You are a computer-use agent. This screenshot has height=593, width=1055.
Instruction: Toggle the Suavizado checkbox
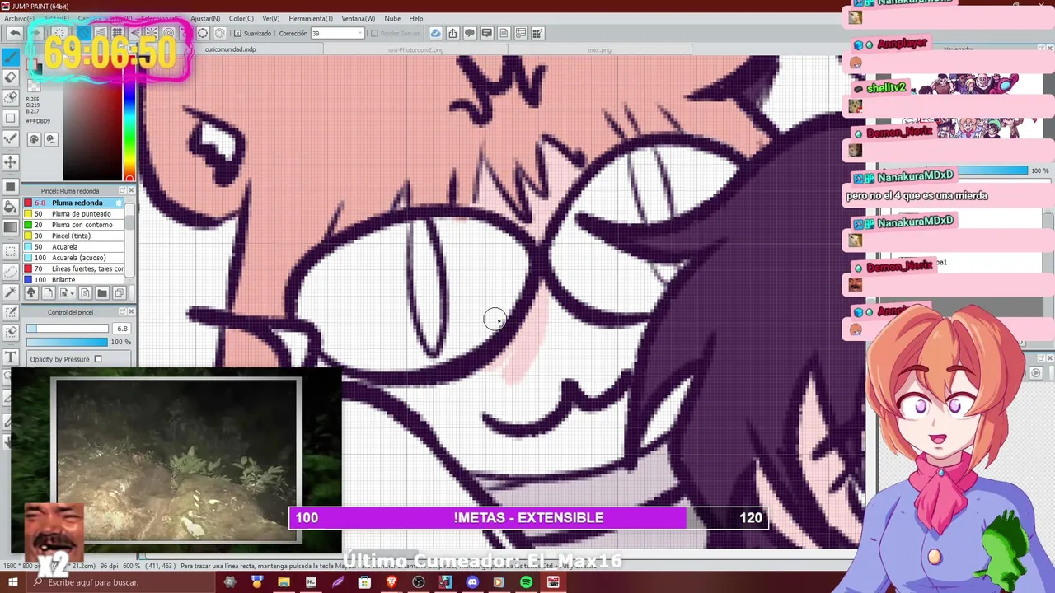click(237, 34)
